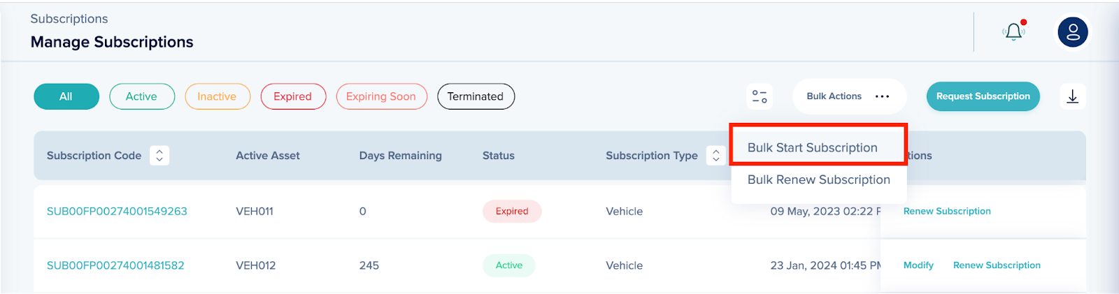The image size is (1119, 294).
Task: Filter by Inactive subscriptions
Action: [217, 96]
